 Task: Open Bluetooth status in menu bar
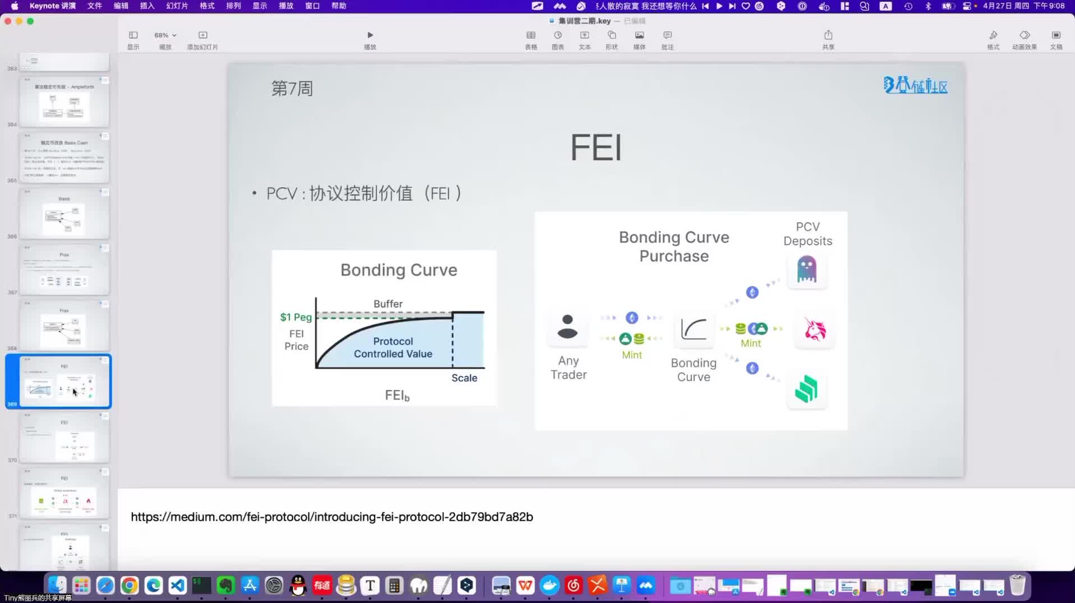928,6
